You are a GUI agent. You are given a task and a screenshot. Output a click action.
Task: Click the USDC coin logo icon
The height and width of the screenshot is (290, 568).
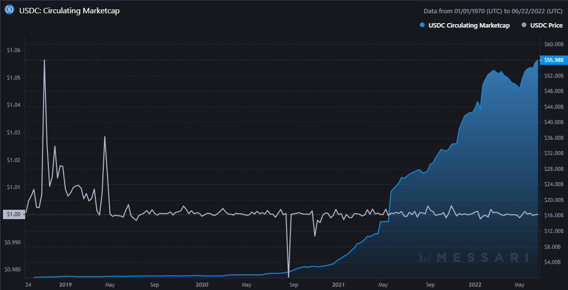pos(9,10)
